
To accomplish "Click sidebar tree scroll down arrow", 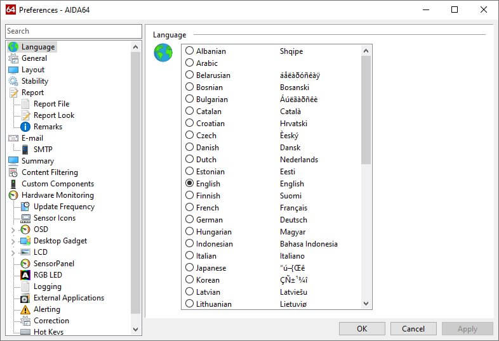I will [135, 329].
